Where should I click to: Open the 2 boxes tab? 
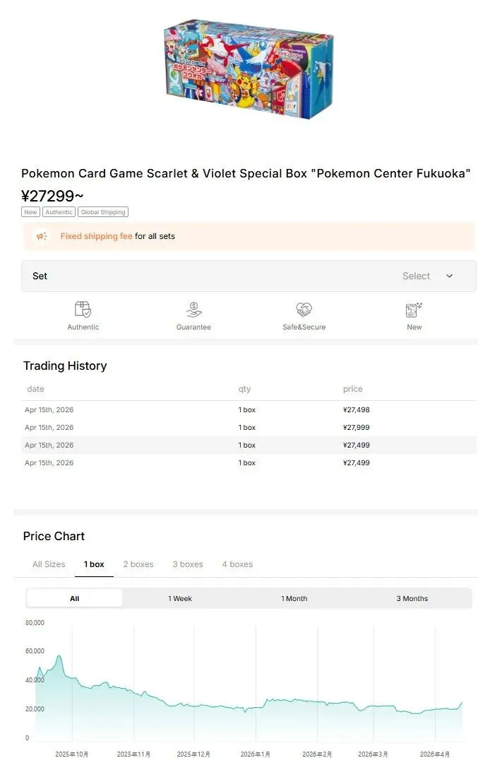pos(138,564)
